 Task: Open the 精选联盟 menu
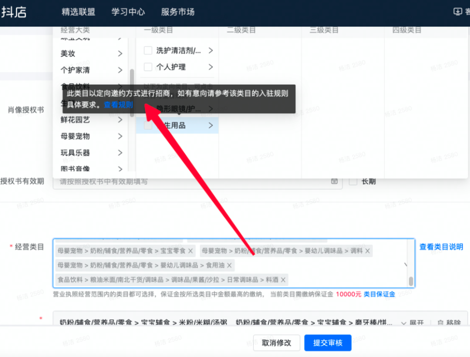tap(79, 12)
